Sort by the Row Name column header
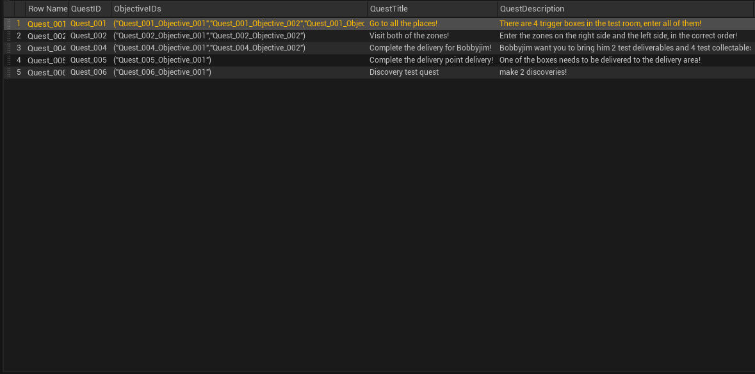 point(47,9)
